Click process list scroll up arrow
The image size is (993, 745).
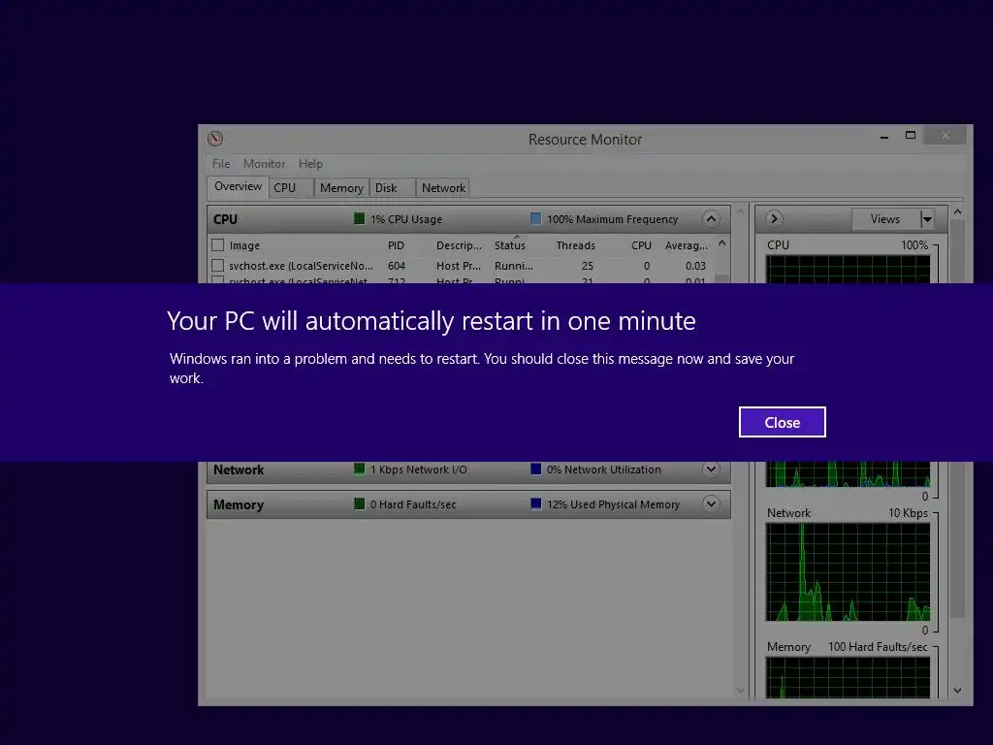(721, 243)
